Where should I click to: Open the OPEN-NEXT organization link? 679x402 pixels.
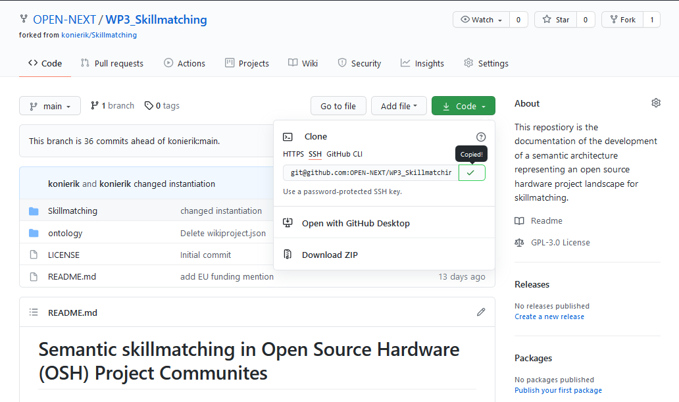point(64,20)
